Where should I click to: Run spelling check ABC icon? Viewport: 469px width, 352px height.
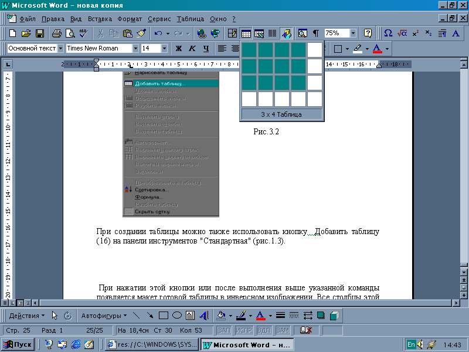tap(83, 33)
